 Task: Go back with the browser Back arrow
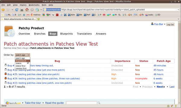pyautogui.click(x=3, y=10)
